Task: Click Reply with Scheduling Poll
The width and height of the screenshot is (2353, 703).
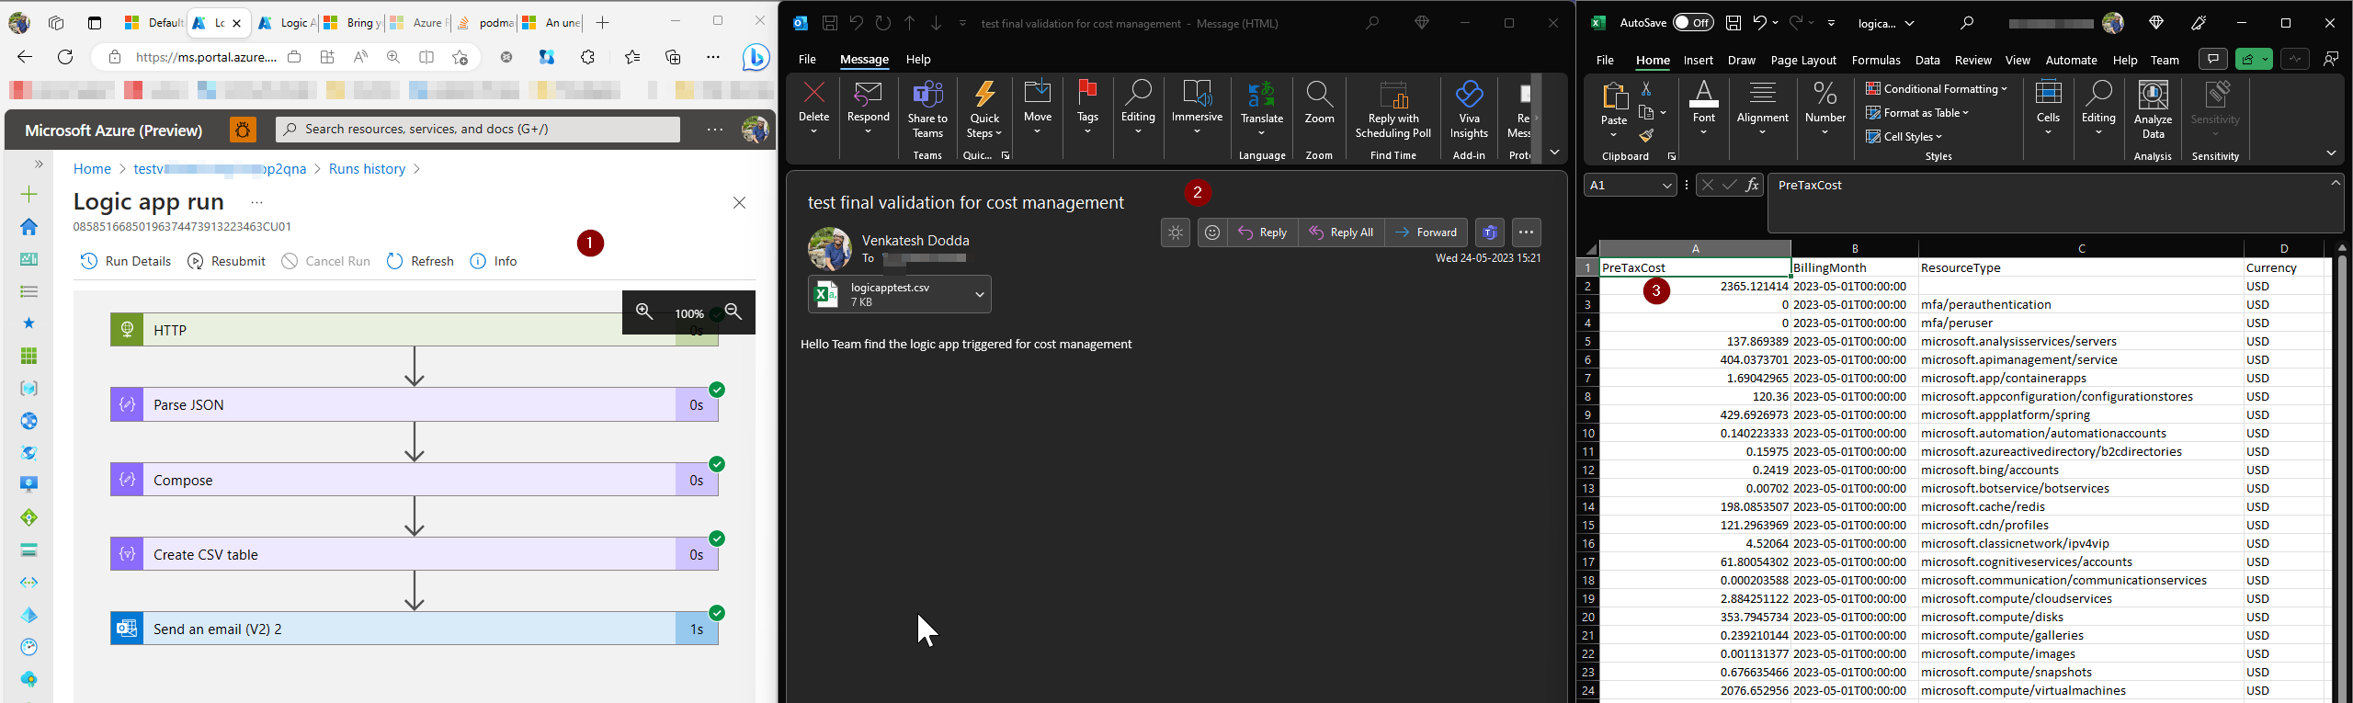Action: tap(1393, 109)
